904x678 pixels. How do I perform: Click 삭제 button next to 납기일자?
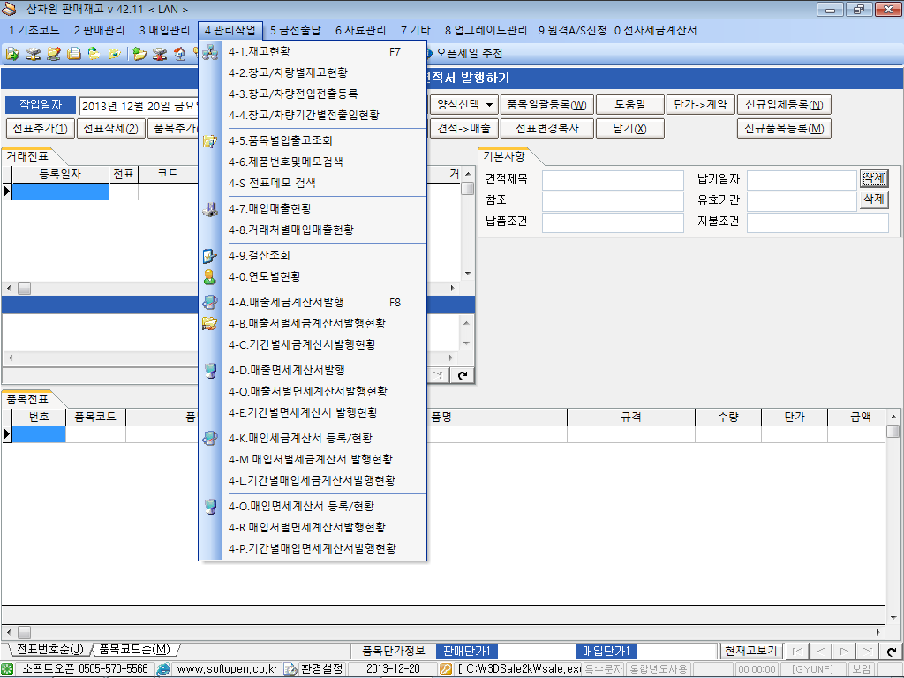[x=873, y=179]
